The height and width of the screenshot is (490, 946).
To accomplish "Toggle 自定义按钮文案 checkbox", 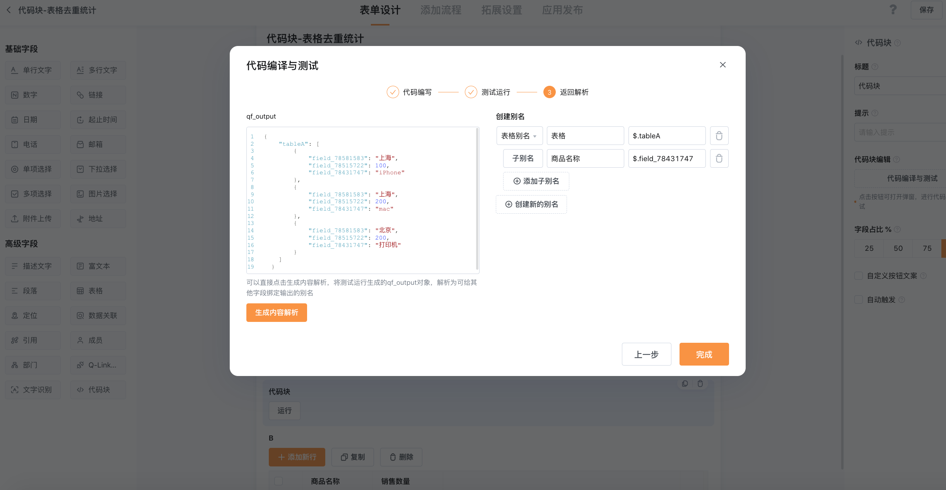I will [x=859, y=276].
